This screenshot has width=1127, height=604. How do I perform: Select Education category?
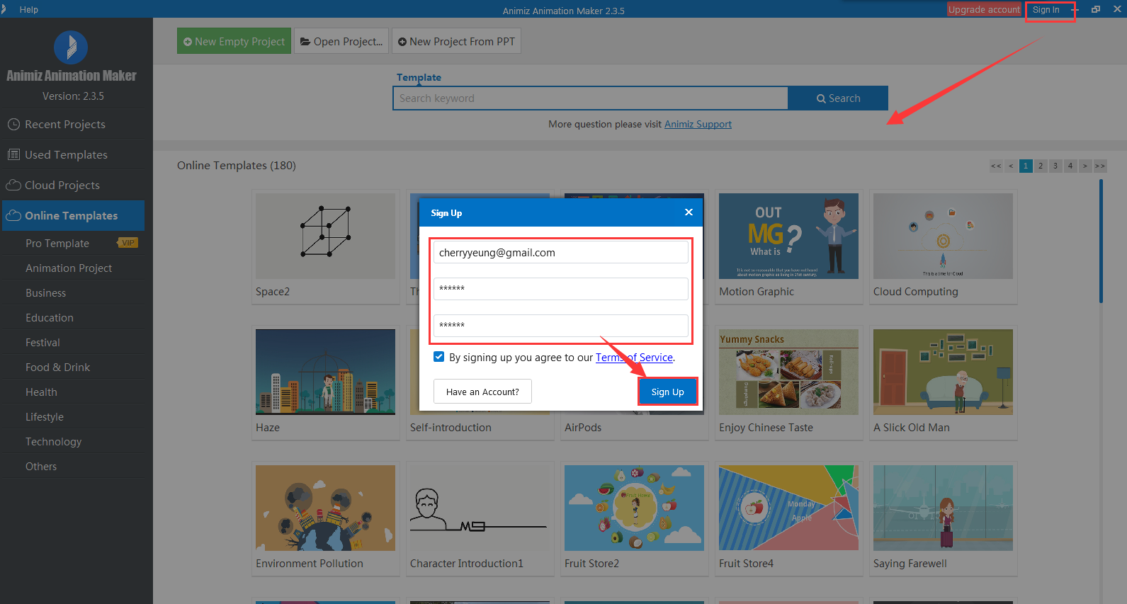click(50, 317)
